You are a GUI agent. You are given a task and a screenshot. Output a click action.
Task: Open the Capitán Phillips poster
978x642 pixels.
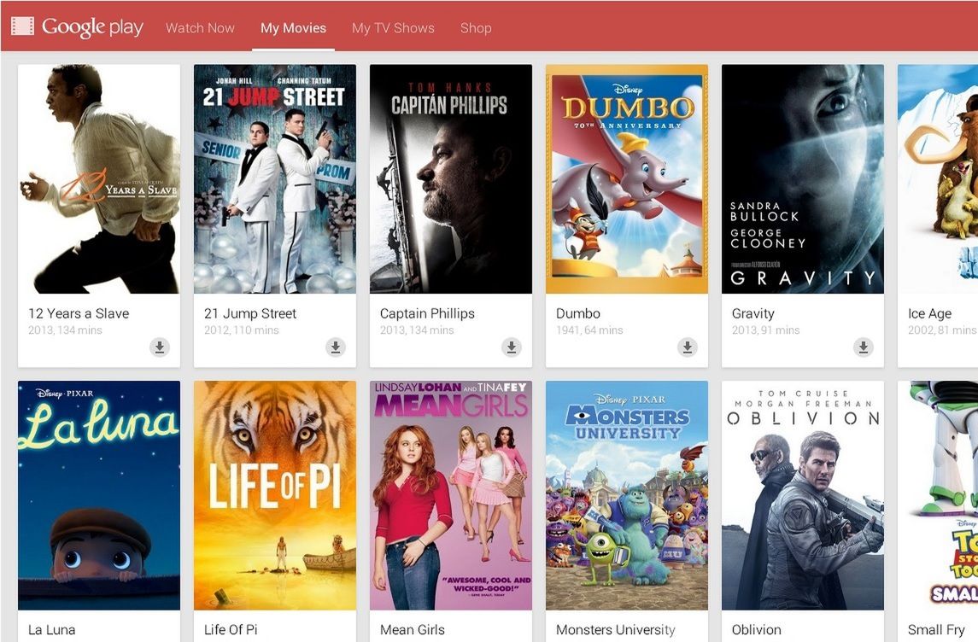451,179
